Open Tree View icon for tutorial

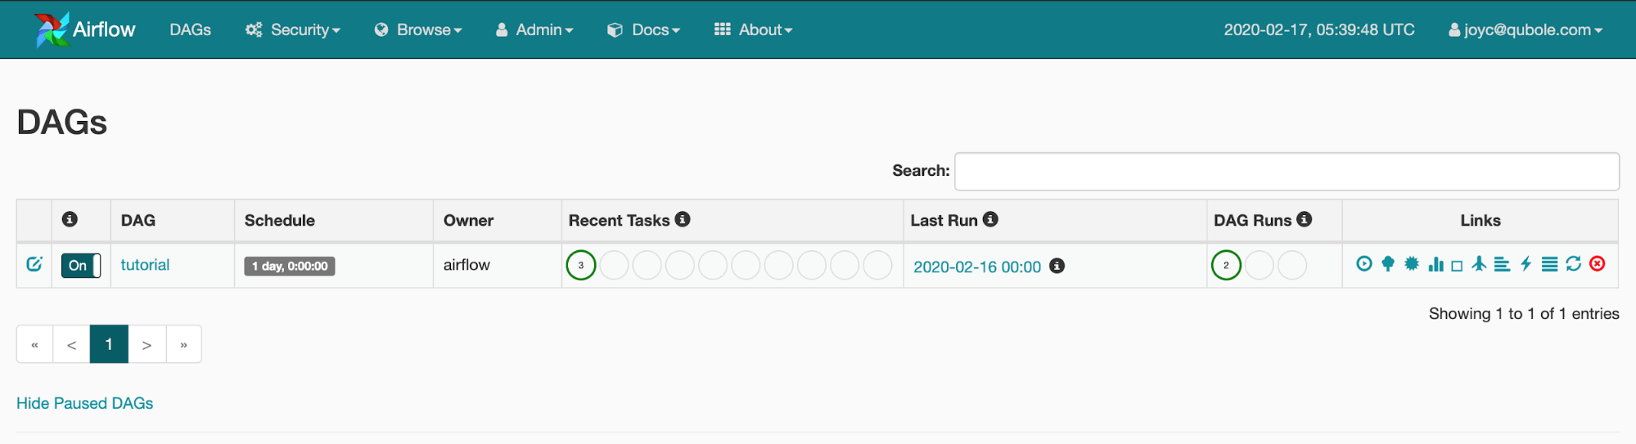1388,264
